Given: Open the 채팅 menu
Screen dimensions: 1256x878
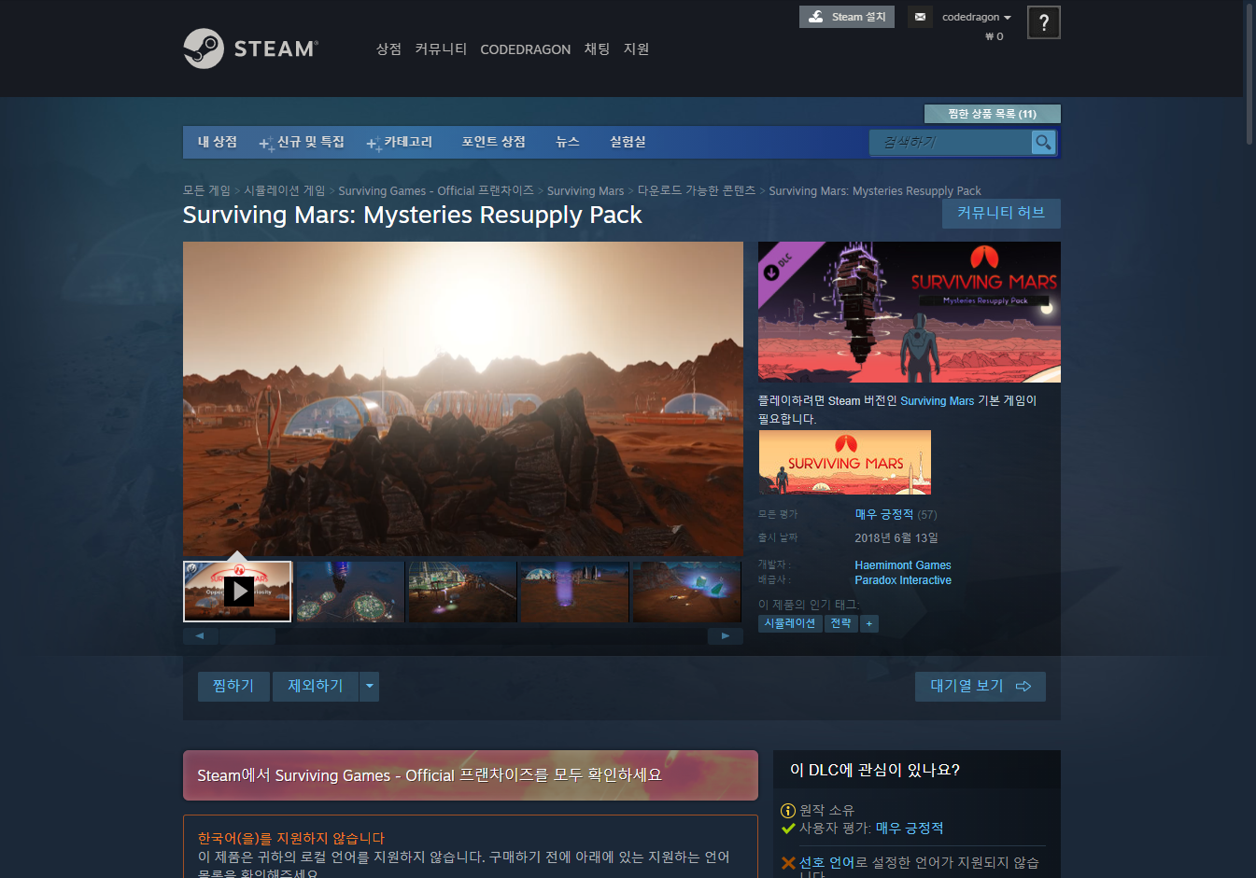Looking at the screenshot, I should 597,49.
